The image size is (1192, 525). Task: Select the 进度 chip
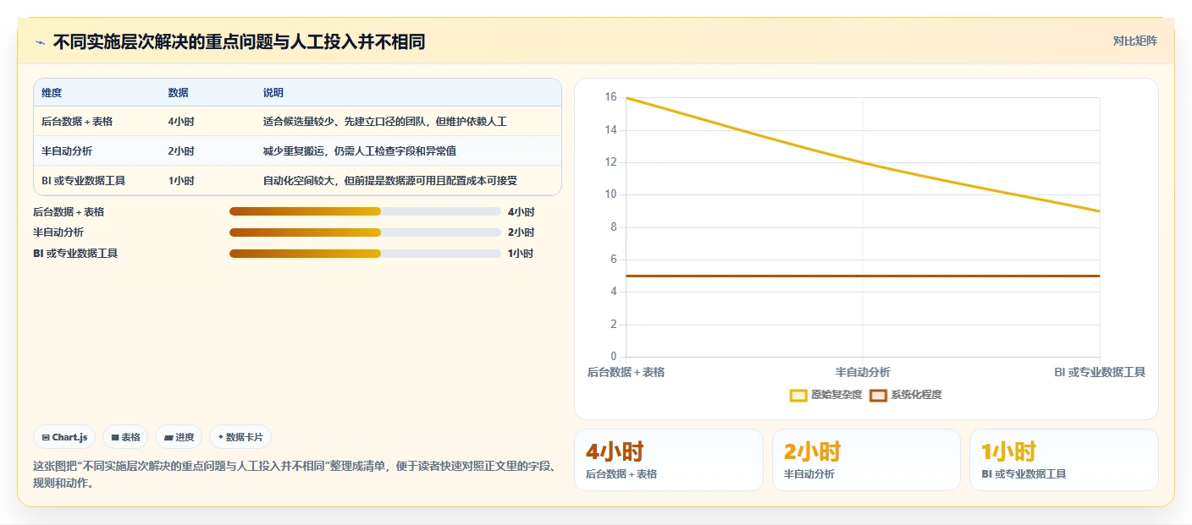pos(179,437)
